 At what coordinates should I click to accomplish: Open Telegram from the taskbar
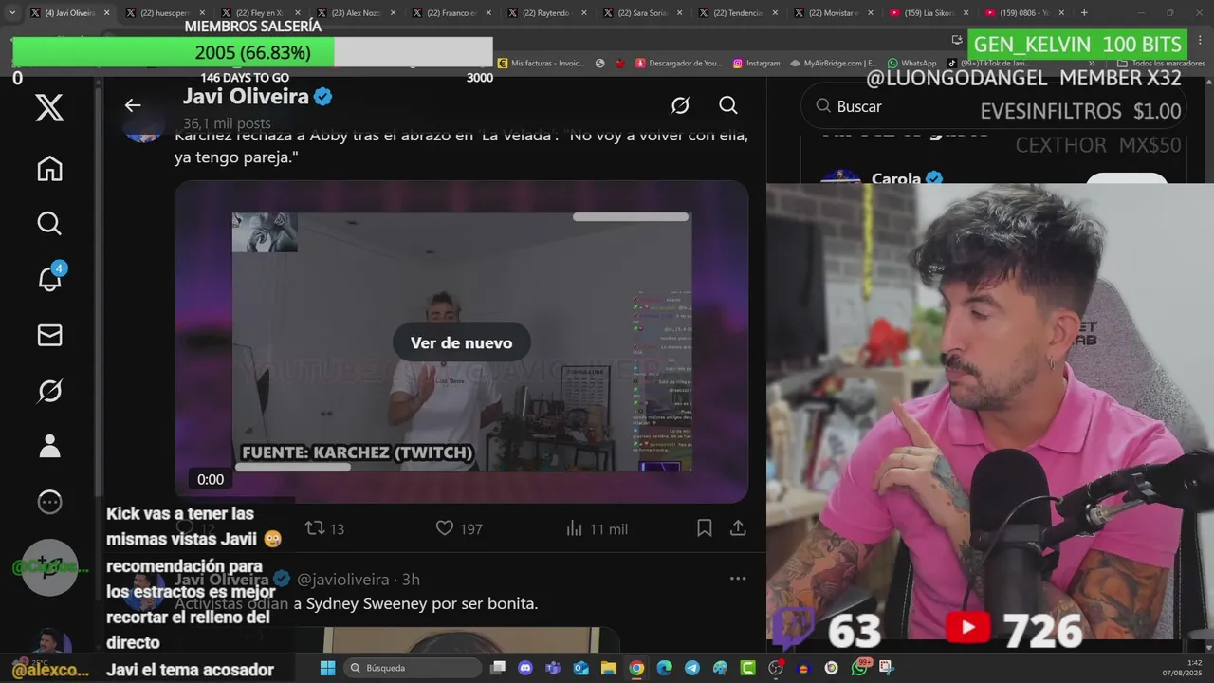click(692, 668)
